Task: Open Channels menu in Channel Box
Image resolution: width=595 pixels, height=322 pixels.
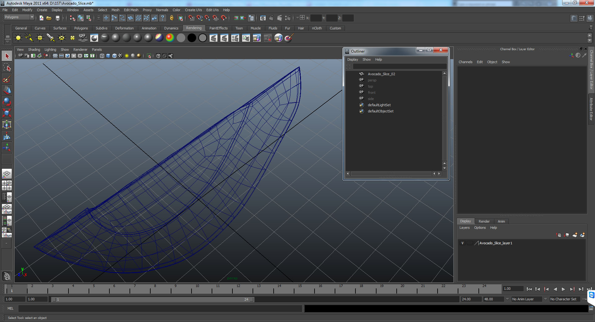Action: pos(465,62)
